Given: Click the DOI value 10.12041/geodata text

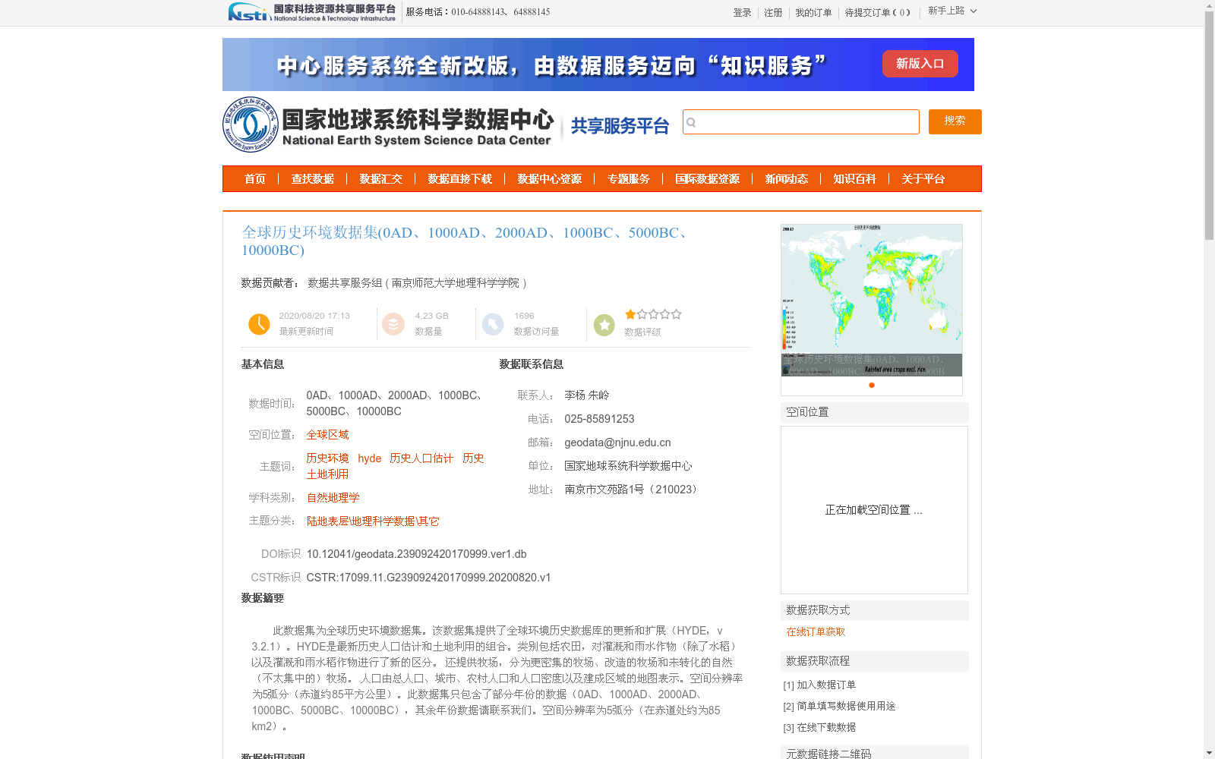Looking at the screenshot, I should [x=416, y=554].
